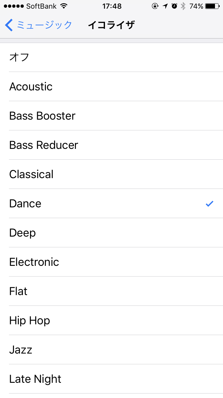
Task: Tap the rotation lock status icon
Action: (x=155, y=6)
